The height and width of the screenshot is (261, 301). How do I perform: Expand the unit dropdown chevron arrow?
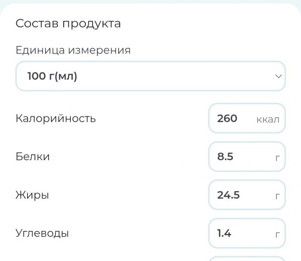pos(278,76)
